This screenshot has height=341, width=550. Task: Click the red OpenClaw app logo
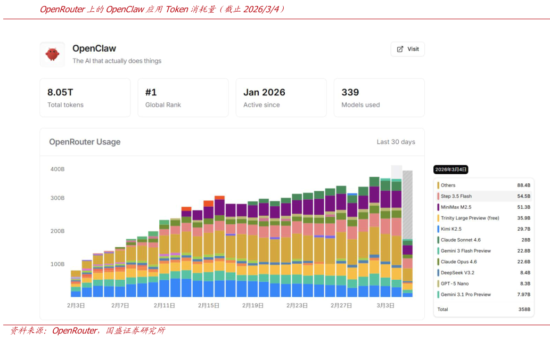tap(52, 54)
